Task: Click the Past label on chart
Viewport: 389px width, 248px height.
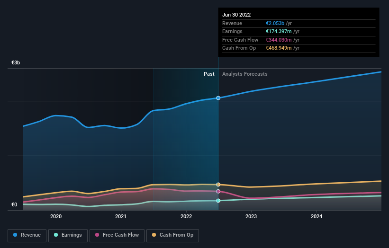Action: tap(209, 74)
